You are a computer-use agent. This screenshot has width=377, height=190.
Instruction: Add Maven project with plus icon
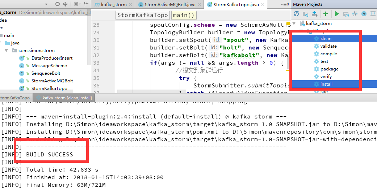[326, 14]
